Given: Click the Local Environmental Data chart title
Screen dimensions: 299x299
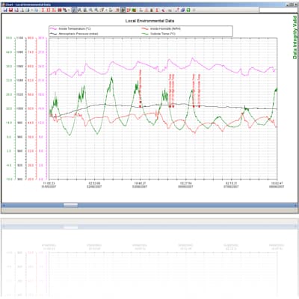Looking at the screenshot, I should point(149,21).
